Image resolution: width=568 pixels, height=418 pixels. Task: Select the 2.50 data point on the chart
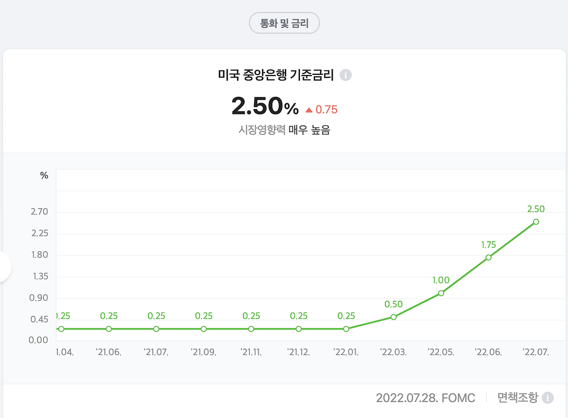click(x=536, y=222)
